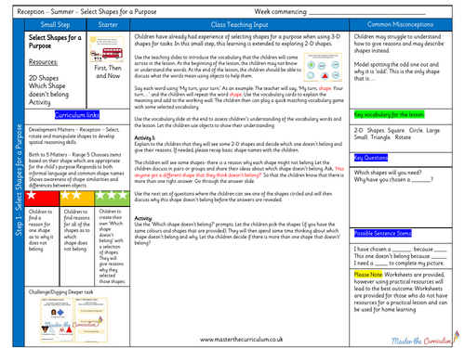
Task: Click the '2D Shapes Which Shape doesn't belong Activity' resource text
Action: 48,90
